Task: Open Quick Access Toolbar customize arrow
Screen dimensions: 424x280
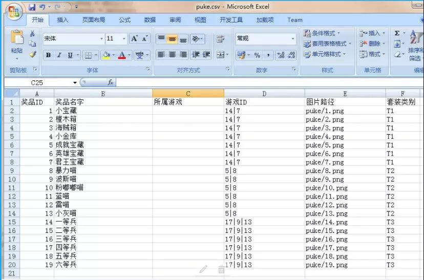Action: pos(76,7)
